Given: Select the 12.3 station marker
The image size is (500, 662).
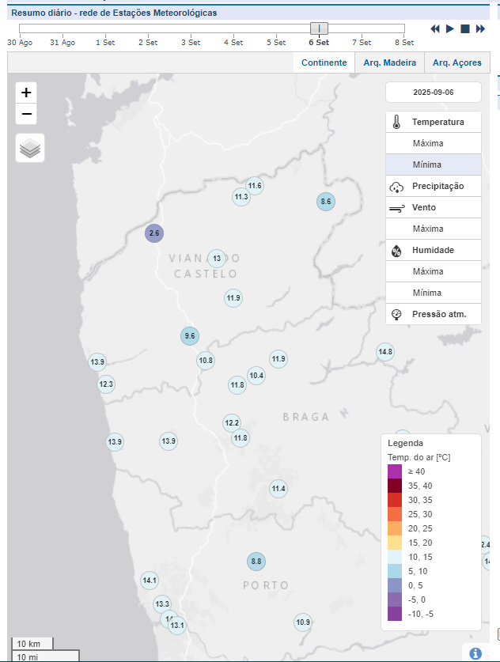Looking at the screenshot, I should click(x=106, y=384).
